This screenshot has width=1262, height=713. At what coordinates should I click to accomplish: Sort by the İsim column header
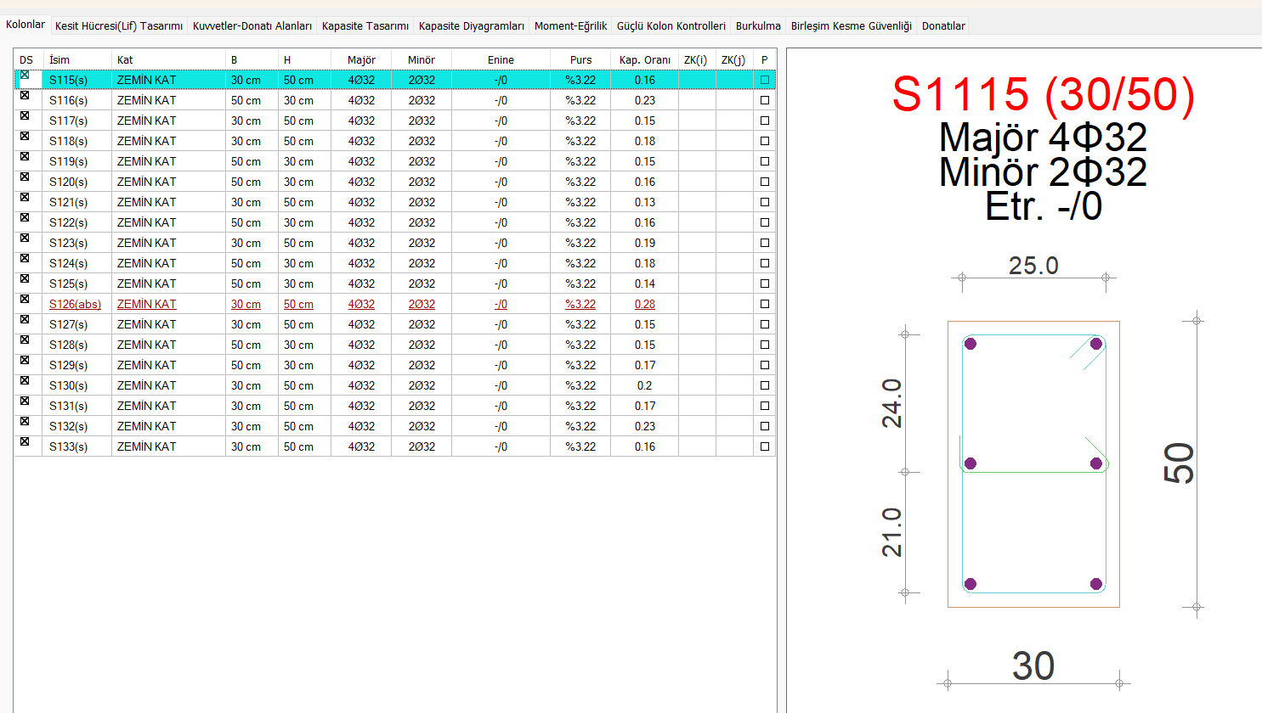coord(59,59)
